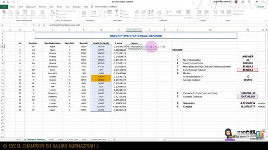Open Sort dialog button
Screen dimensions: 268x150
[109, 13]
